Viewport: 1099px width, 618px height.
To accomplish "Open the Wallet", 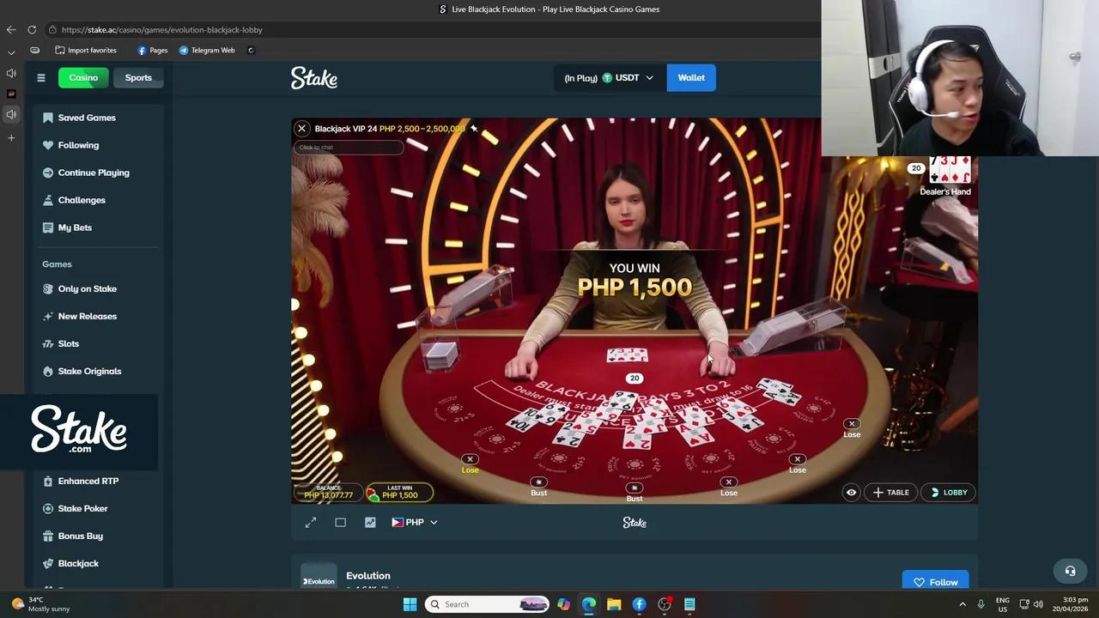I will point(690,78).
